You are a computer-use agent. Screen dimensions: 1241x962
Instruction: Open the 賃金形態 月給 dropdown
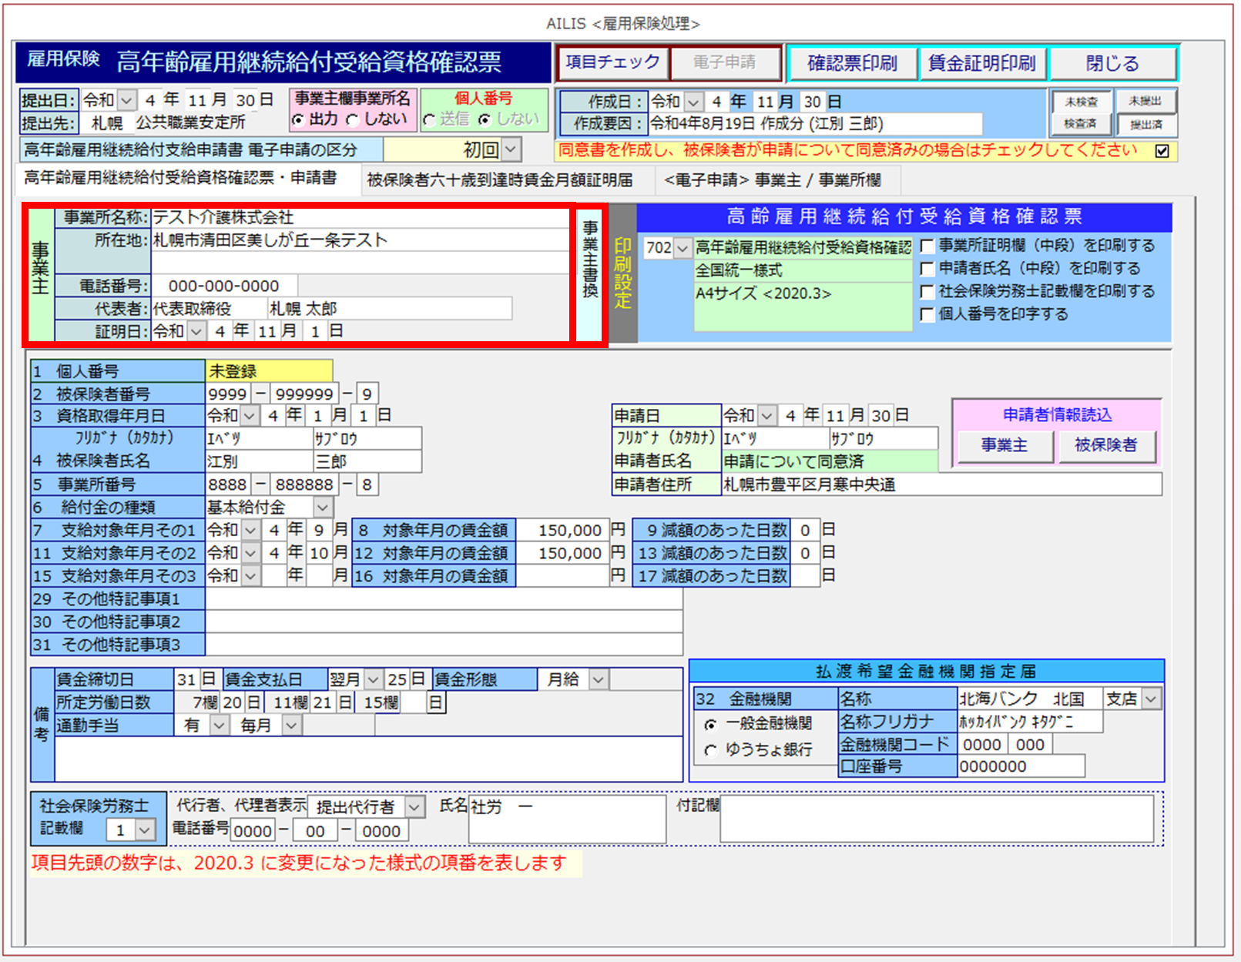[598, 680]
